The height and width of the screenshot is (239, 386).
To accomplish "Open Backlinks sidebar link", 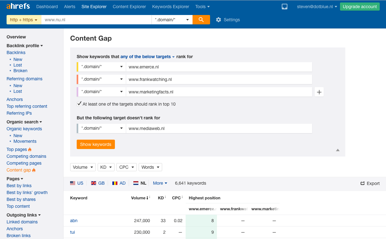I will click(16, 52).
